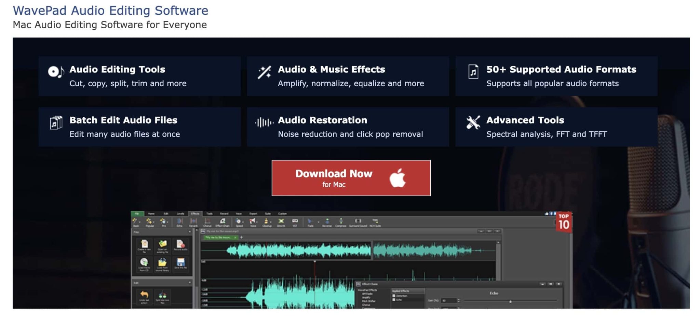
Task: Click the green File tab in WavePad preview
Action: tap(137, 214)
